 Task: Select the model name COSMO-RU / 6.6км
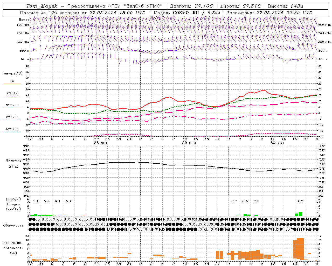click(x=196, y=13)
